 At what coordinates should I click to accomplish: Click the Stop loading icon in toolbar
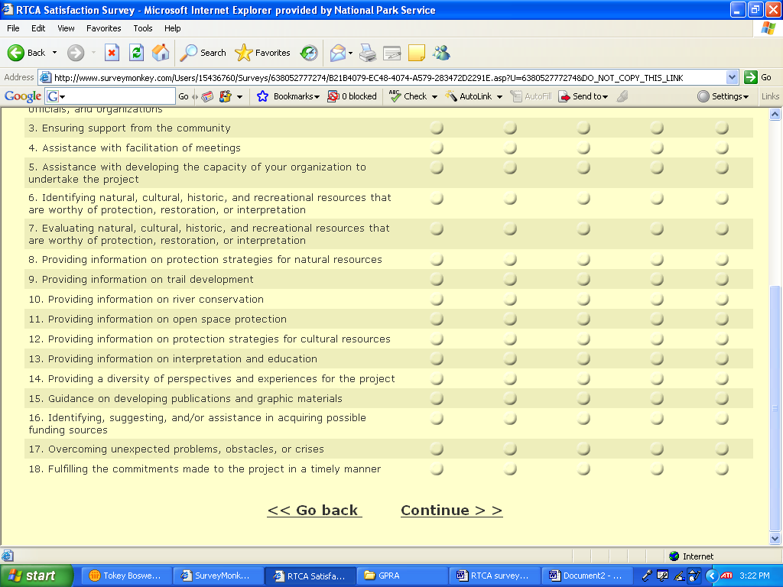pos(112,53)
